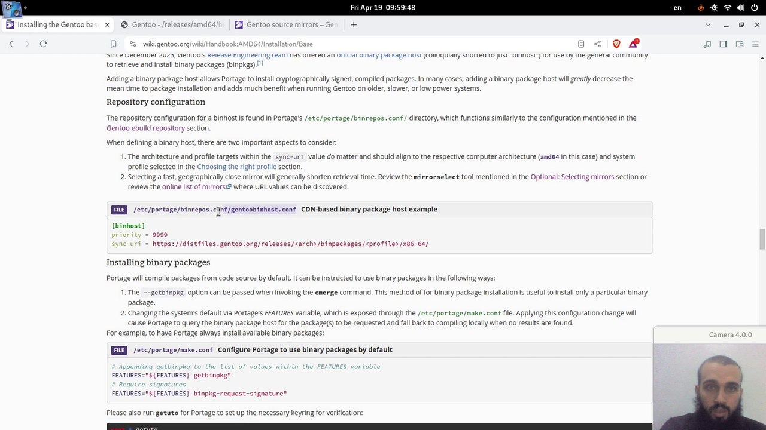Open Gentoo ebuild repository link

pos(145,128)
